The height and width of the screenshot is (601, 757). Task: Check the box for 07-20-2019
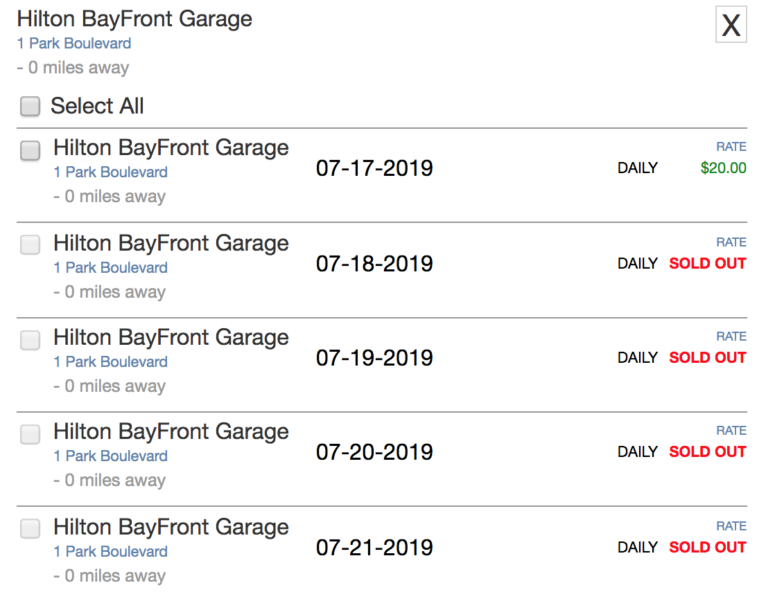tap(30, 434)
